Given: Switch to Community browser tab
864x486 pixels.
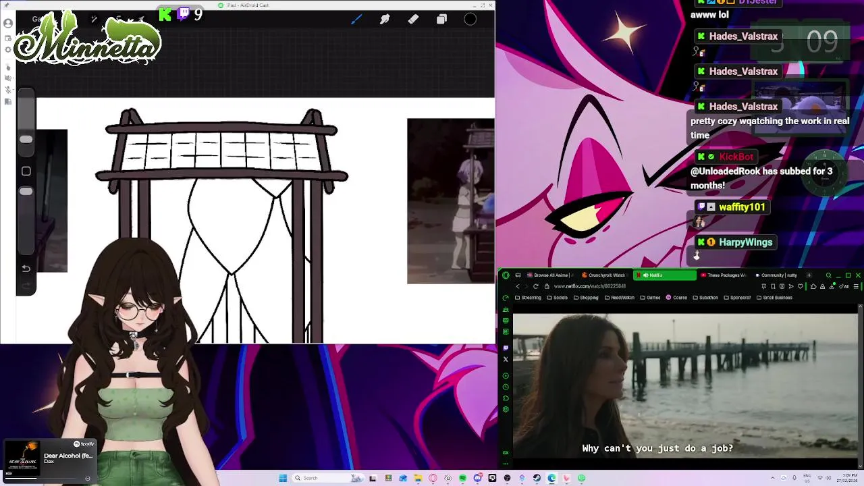Looking at the screenshot, I should [x=776, y=275].
